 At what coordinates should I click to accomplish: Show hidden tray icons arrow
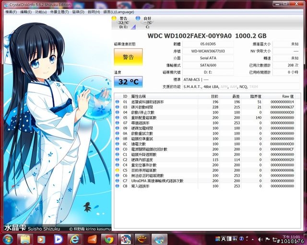(253, 239)
